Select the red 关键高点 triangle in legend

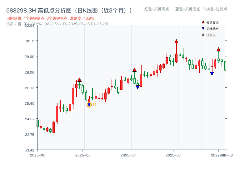[x=202, y=22]
